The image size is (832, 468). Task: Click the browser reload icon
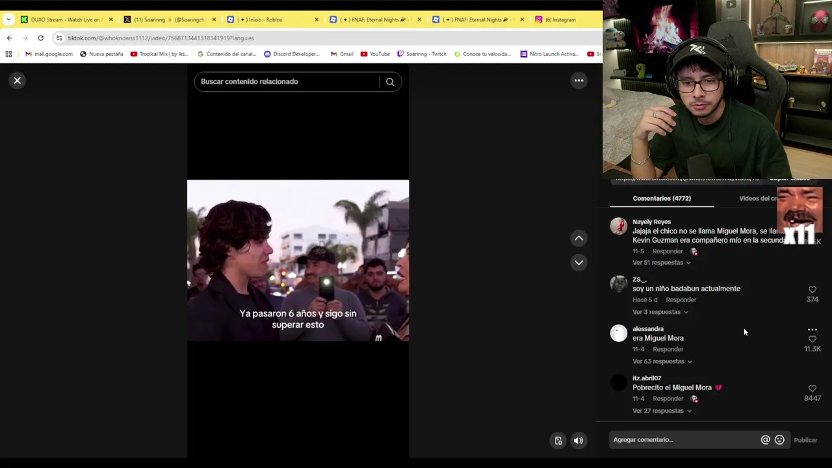click(40, 38)
